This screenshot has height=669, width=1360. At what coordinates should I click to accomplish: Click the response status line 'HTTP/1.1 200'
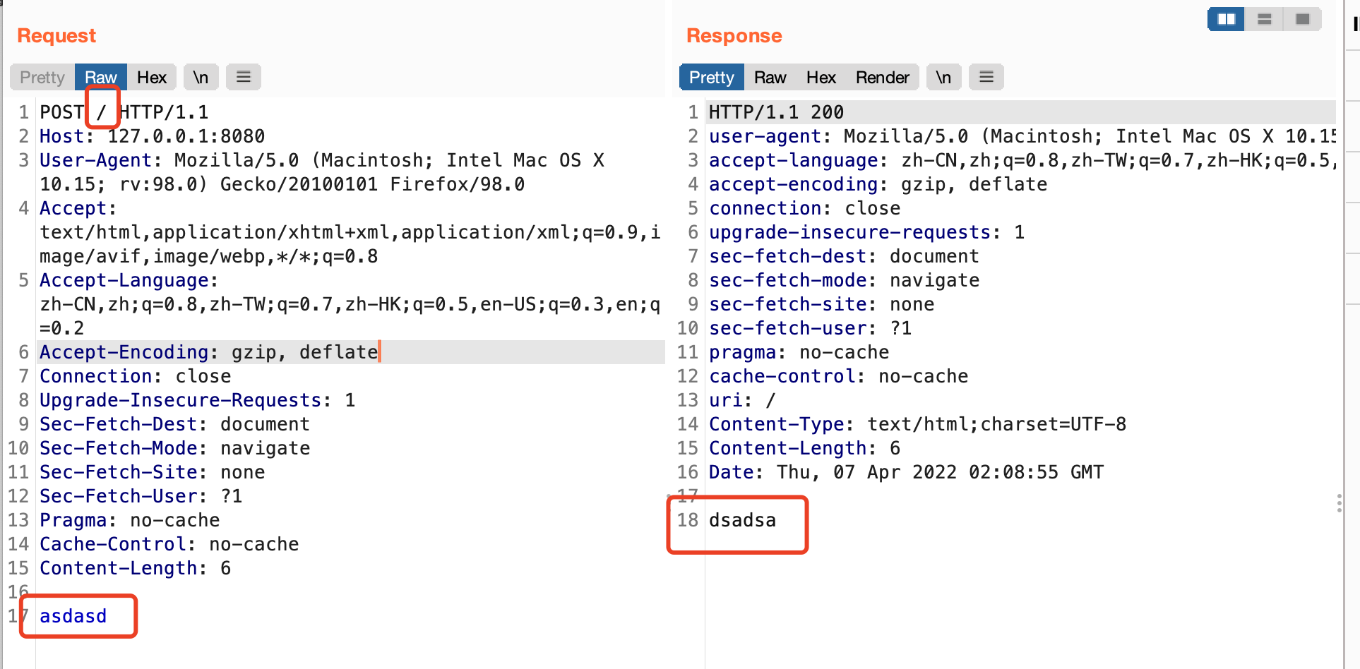coord(777,112)
